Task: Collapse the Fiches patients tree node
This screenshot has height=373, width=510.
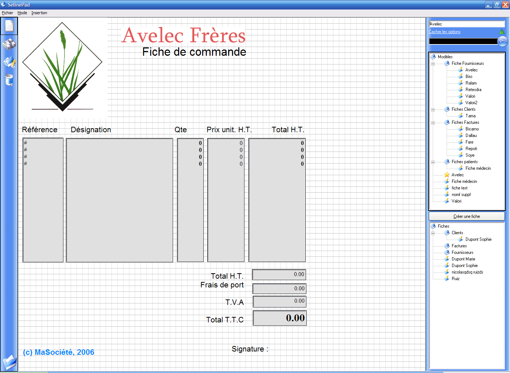Action: tap(433, 162)
